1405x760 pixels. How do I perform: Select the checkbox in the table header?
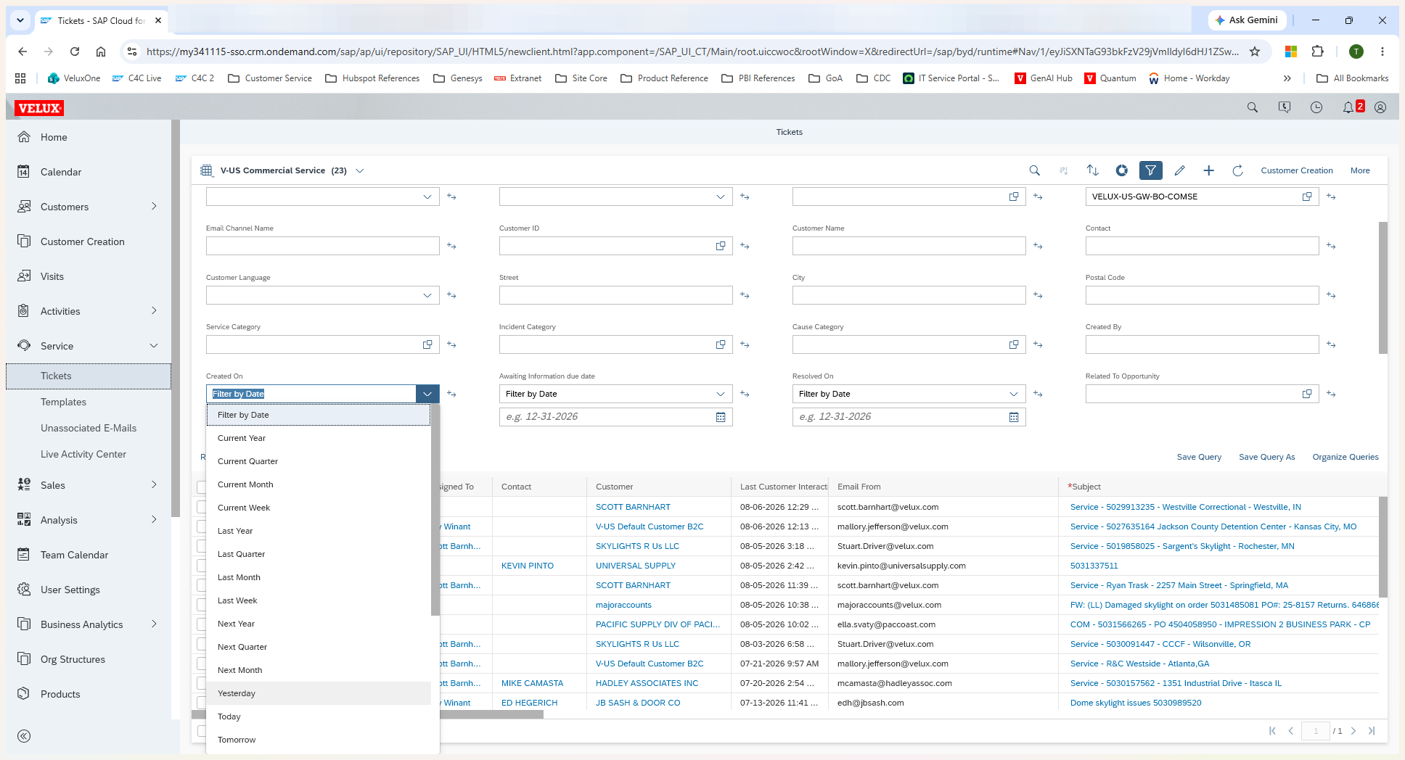point(201,487)
